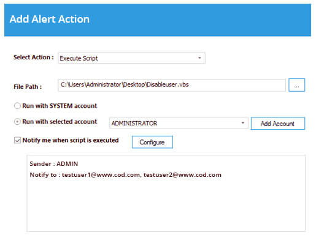Click into the File Path text field
Image resolution: width=316 pixels, height=246 pixels.
coord(172,85)
